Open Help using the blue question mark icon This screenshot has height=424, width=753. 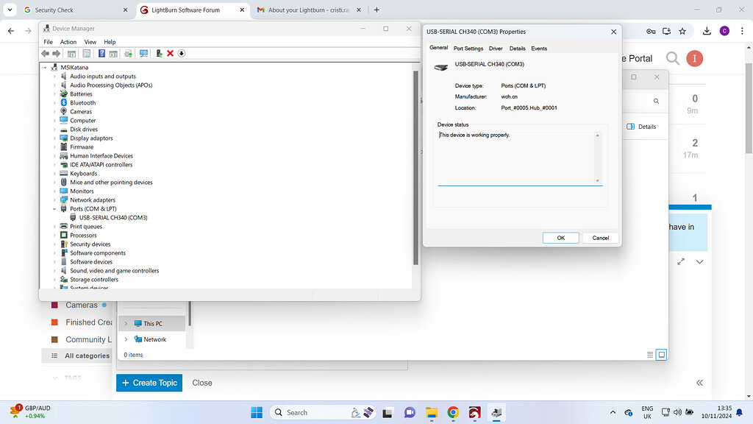tap(101, 53)
